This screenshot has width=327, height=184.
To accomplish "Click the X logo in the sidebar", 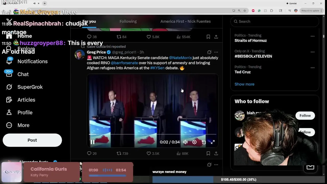I will click(x=9, y=22).
